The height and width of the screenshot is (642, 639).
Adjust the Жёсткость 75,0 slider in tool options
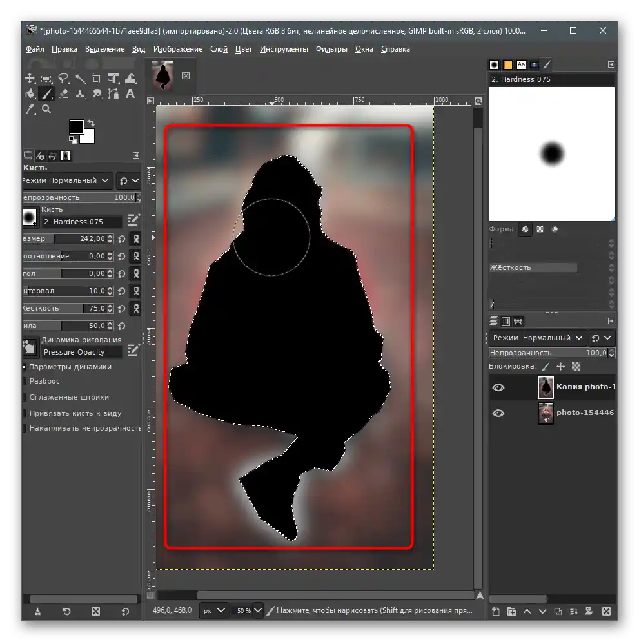pos(68,308)
